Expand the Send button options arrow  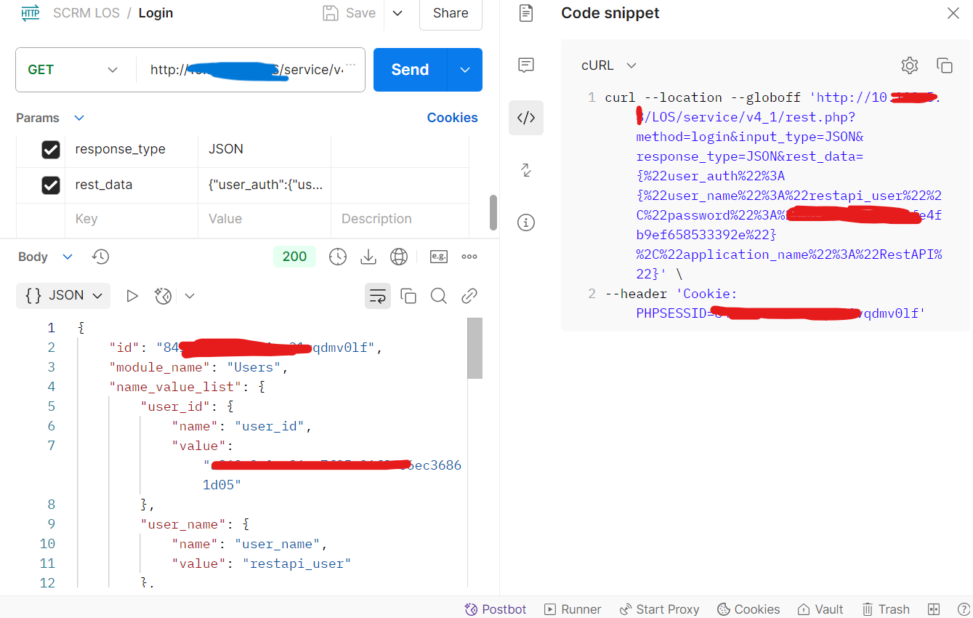click(465, 70)
